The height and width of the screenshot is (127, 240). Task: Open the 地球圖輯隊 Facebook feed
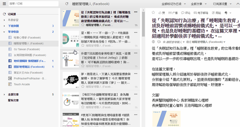click(x=29, y=61)
